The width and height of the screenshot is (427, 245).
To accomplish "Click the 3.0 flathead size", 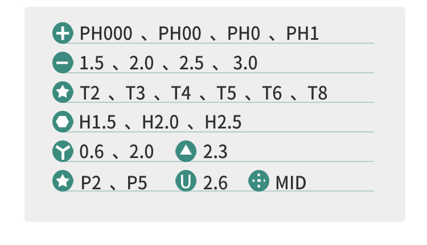I will [245, 64].
